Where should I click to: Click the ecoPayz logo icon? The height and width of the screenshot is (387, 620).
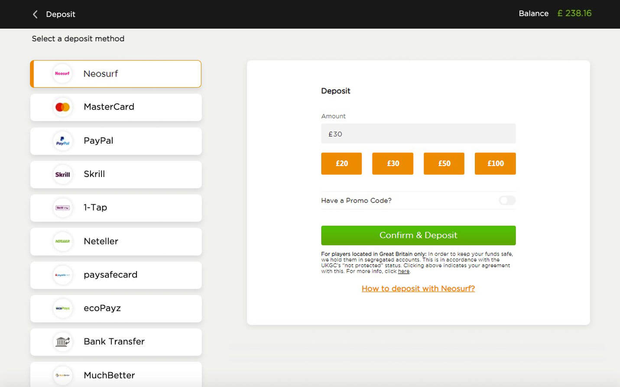[x=62, y=308]
